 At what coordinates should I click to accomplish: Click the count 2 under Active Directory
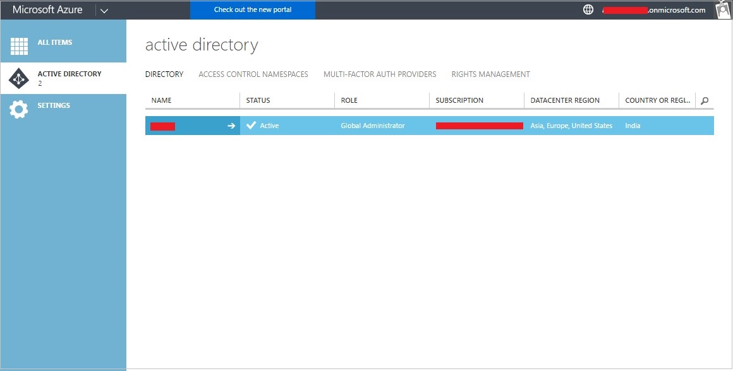pos(40,83)
